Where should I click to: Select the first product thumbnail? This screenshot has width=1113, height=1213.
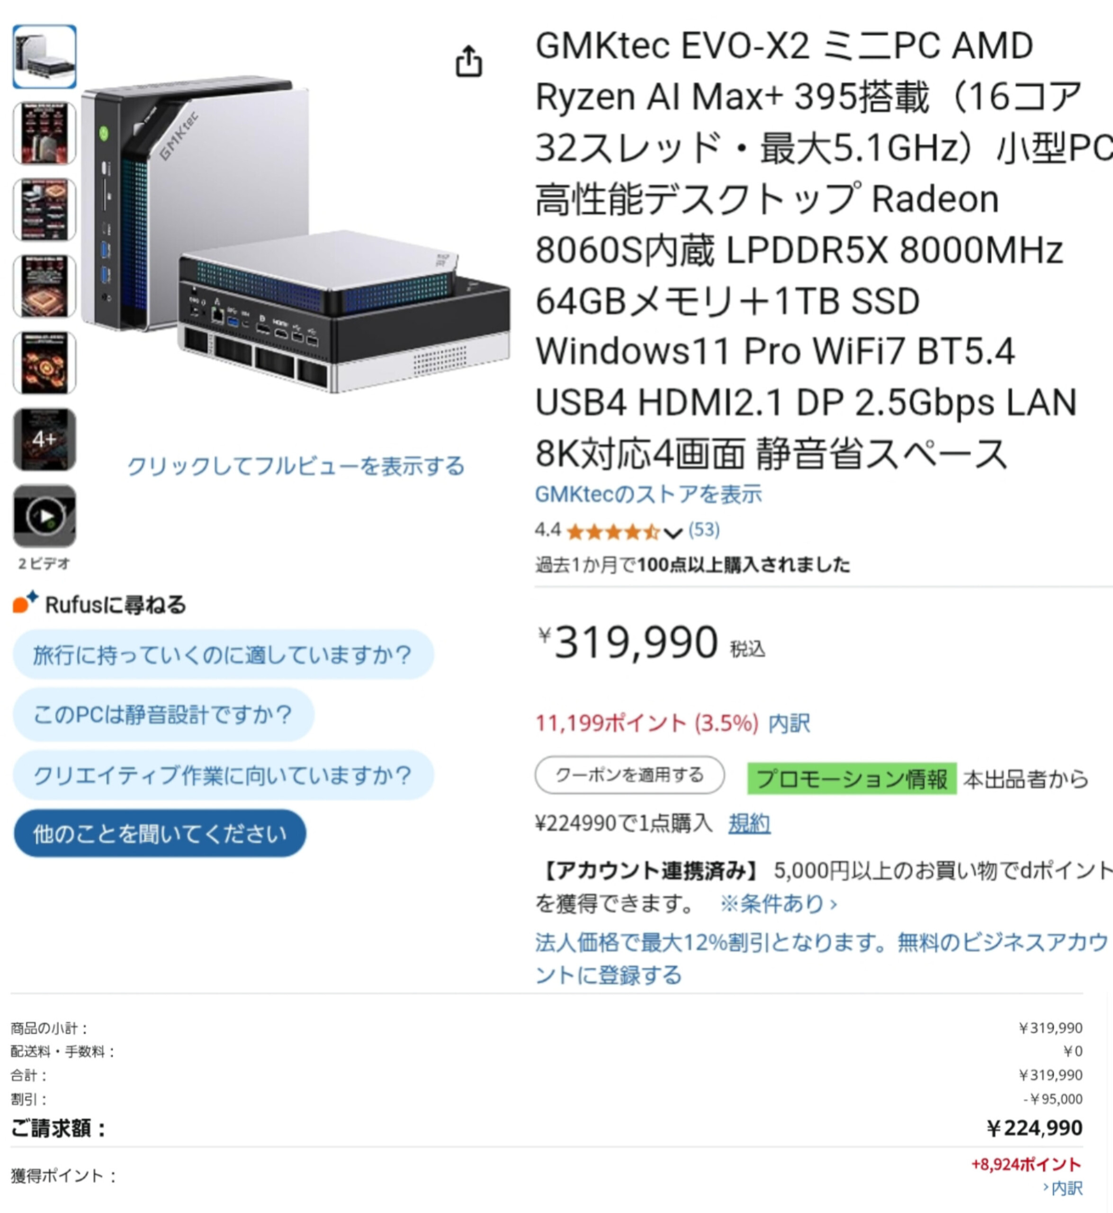point(45,57)
